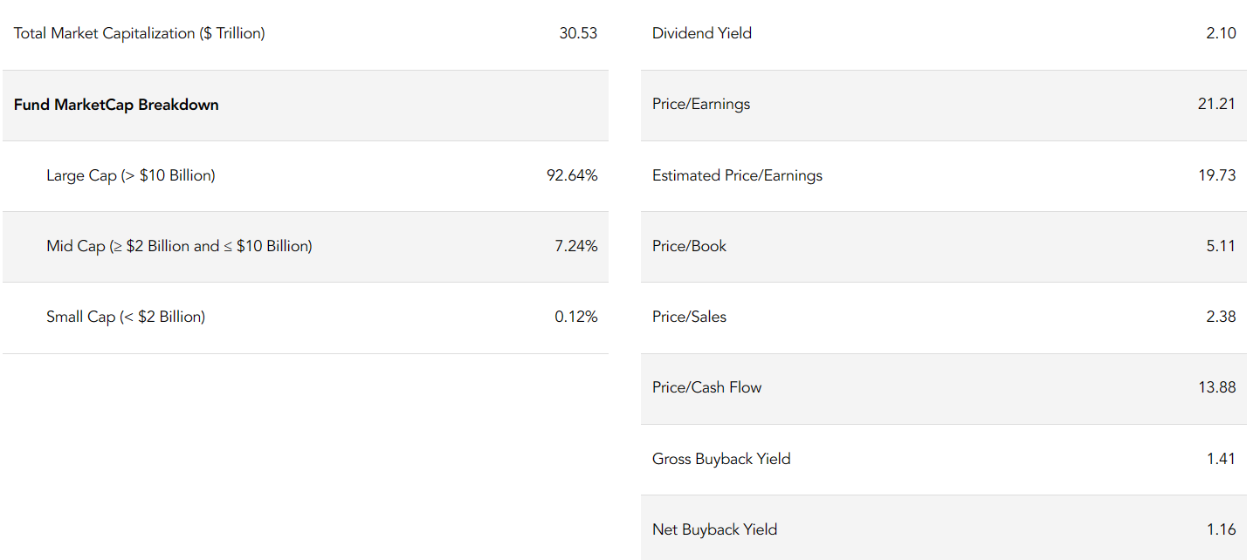Viewport: 1260px width, 560px height.
Task: Click the Price/Book label
Action: point(689,246)
